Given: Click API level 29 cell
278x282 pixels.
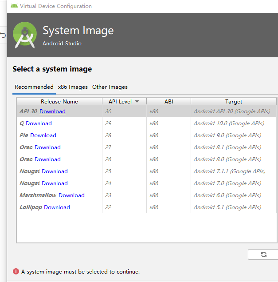Looking at the screenshot, I should pos(124,123).
